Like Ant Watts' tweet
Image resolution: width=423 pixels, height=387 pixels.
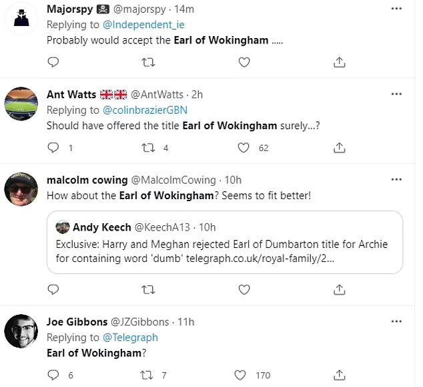(244, 148)
